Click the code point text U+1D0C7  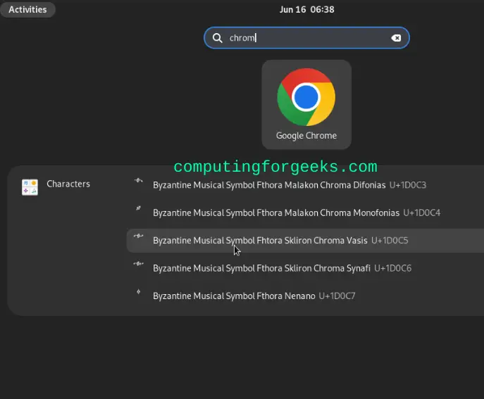click(x=337, y=296)
